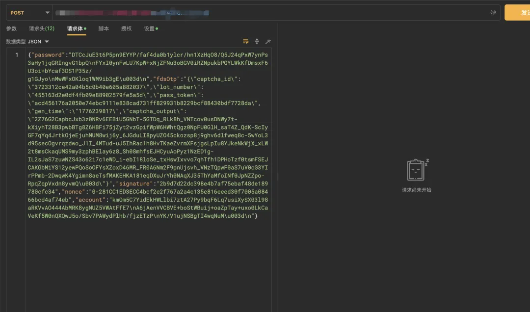Click the magic wand beautify icon

click(x=268, y=41)
